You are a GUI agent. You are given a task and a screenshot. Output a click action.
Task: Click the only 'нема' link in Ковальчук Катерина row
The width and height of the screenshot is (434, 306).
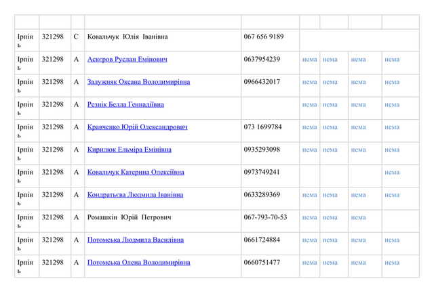[x=392, y=173]
